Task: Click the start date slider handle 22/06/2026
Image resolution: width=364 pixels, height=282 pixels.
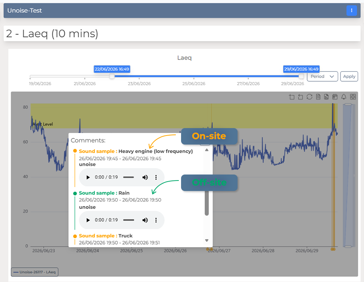Action: (x=112, y=76)
